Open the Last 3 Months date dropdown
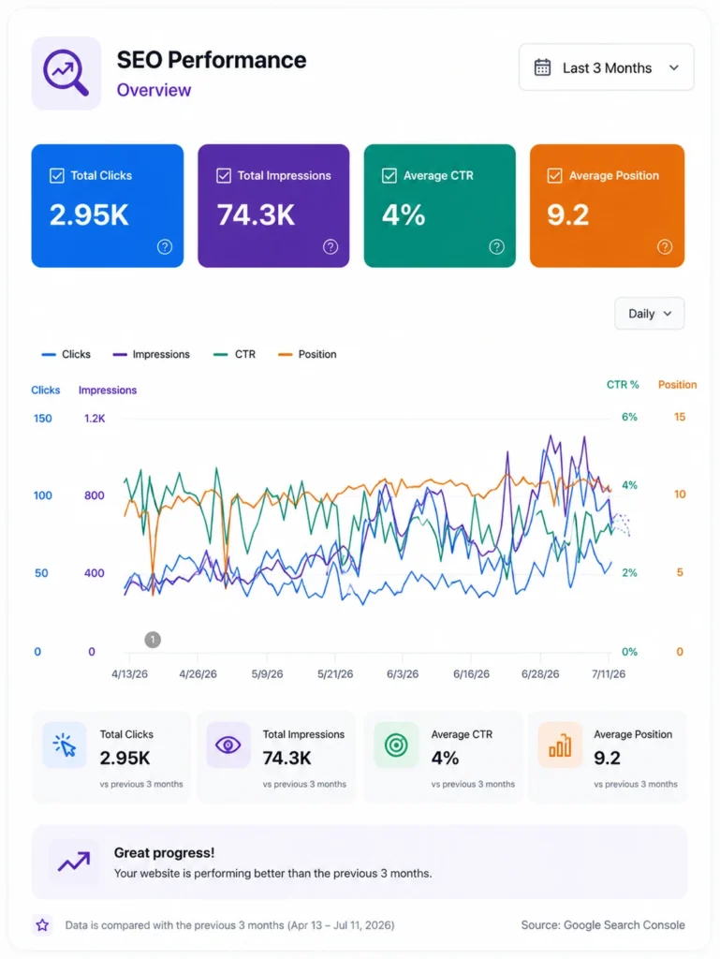This screenshot has width=720, height=959. tap(607, 67)
